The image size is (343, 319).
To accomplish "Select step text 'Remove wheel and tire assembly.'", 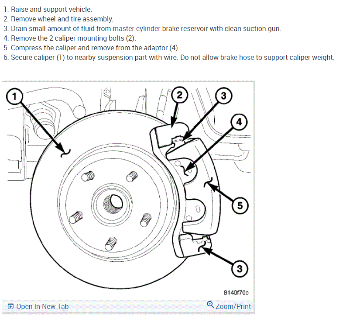I will pos(62,19).
